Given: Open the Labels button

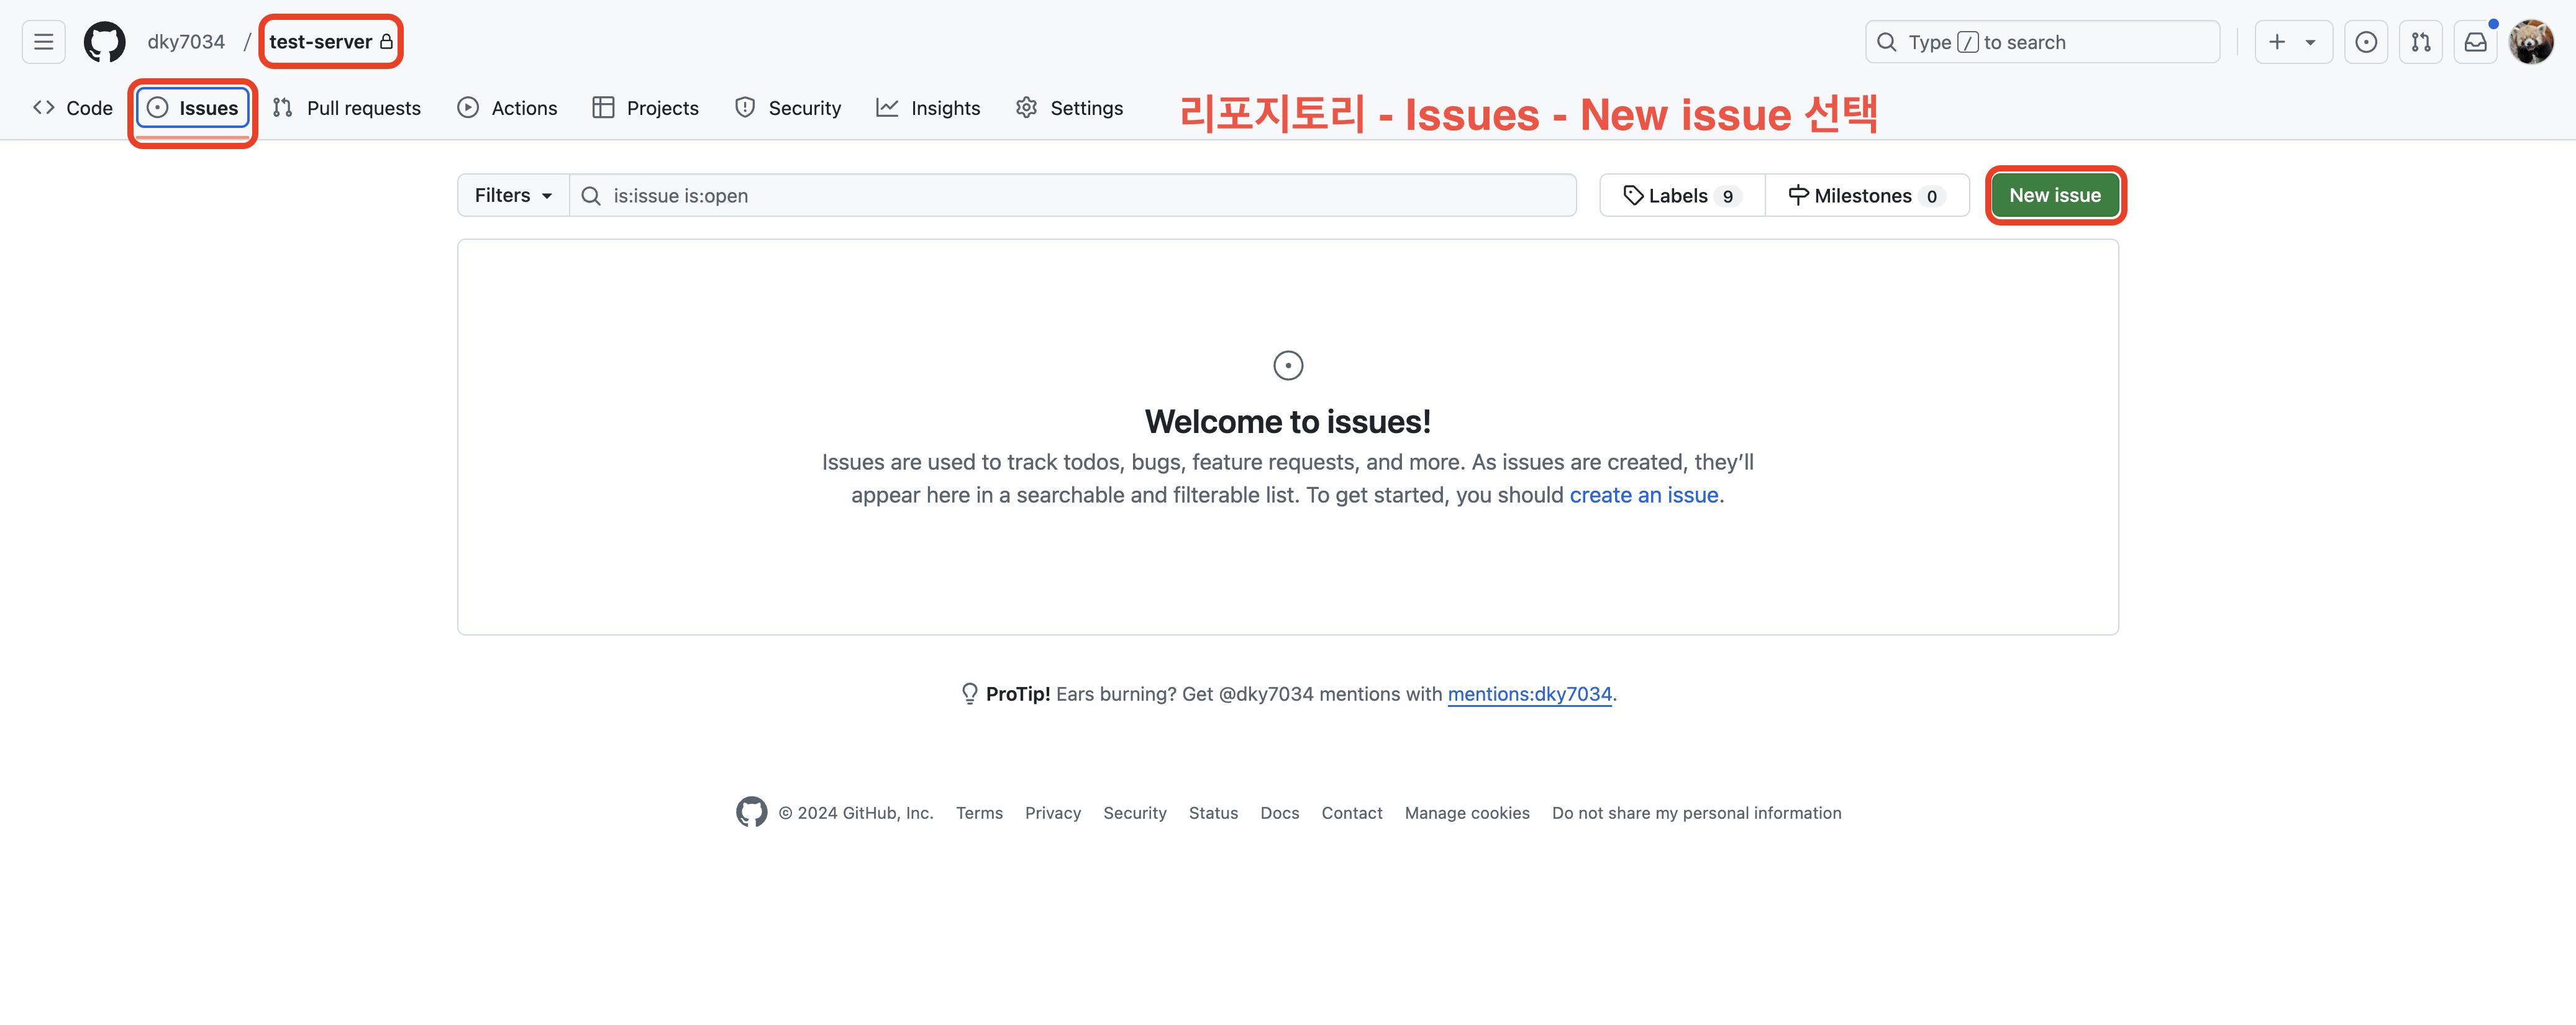Looking at the screenshot, I should click(x=1681, y=196).
